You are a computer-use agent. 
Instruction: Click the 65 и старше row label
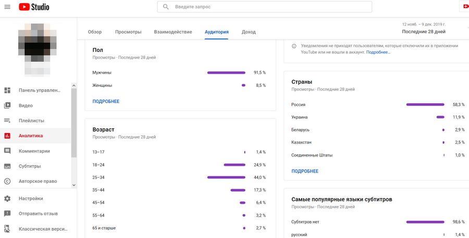pos(104,228)
